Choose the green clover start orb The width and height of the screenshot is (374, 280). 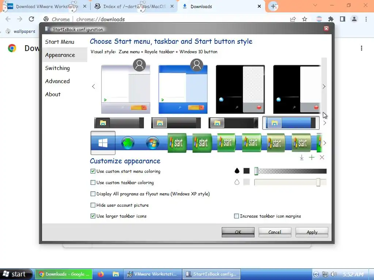pos(128,143)
